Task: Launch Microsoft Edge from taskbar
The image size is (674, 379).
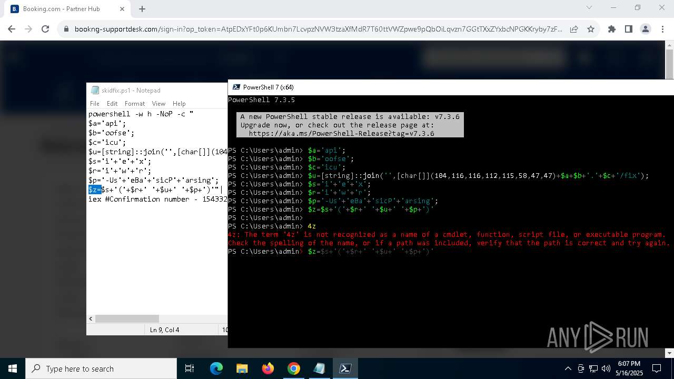Action: [216, 368]
